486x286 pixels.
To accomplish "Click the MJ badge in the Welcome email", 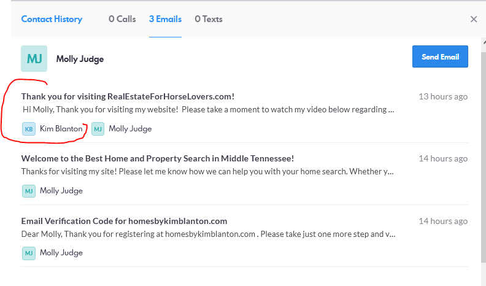I will (29, 191).
